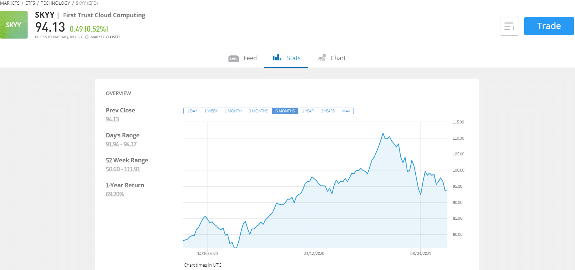Select the 3 MONTHS chart range

coord(259,111)
